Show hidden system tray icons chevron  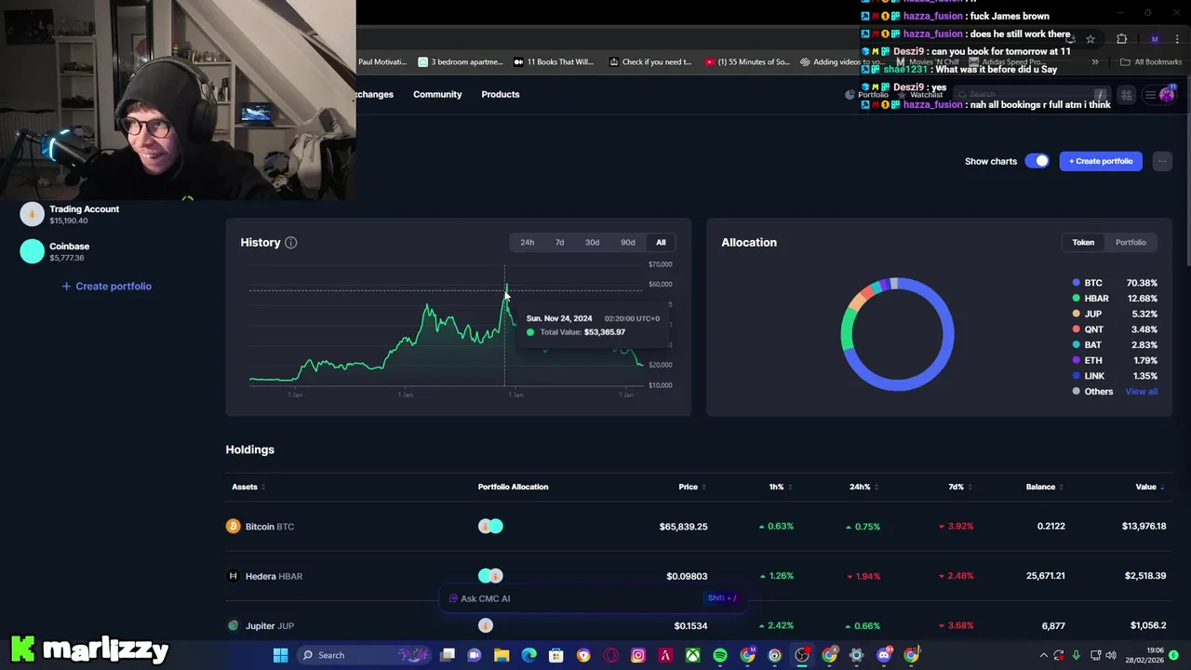pos(1043,655)
